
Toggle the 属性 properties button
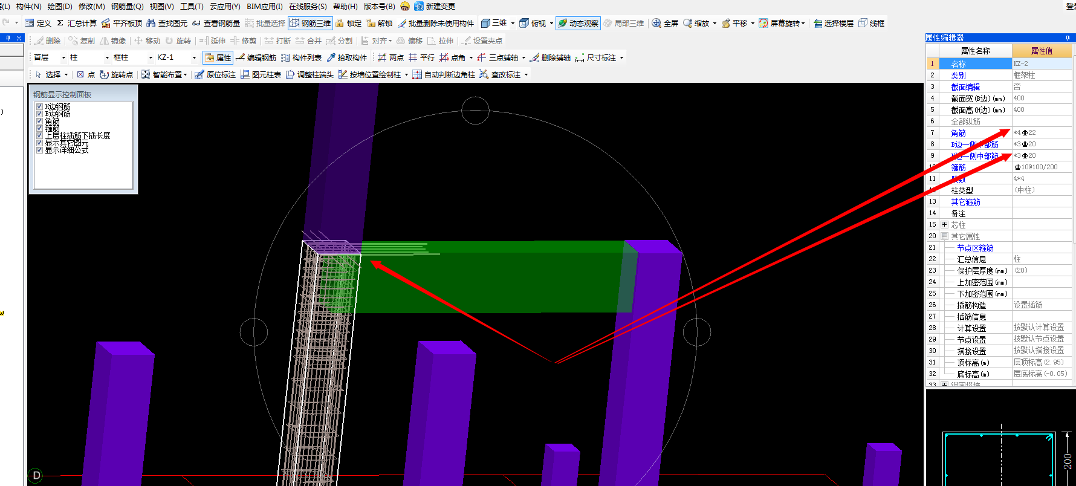[x=218, y=57]
